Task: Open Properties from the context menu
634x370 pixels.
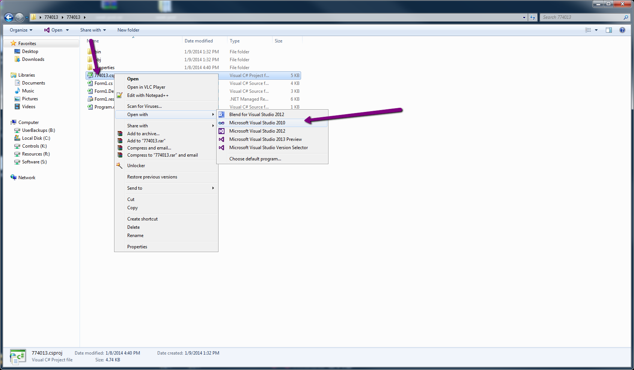Action: click(x=166, y=247)
